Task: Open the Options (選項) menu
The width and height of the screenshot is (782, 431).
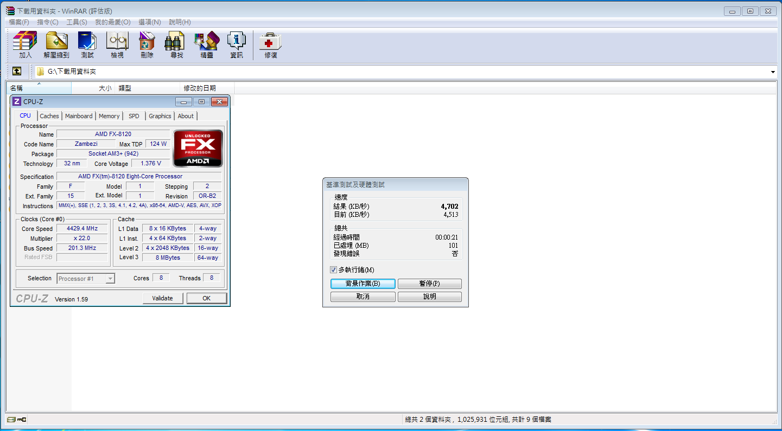Action: point(150,22)
